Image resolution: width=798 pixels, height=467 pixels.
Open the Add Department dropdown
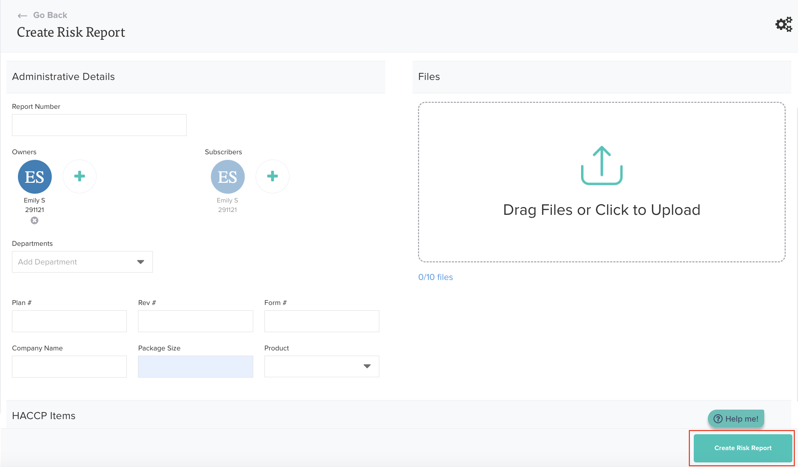point(82,262)
